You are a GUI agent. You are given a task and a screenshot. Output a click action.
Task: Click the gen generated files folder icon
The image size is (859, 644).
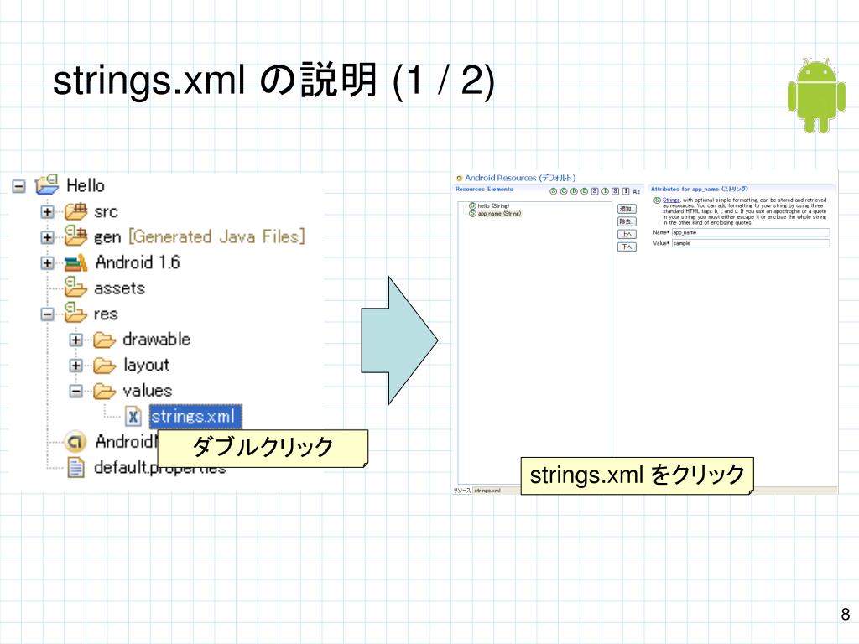pyautogui.click(x=75, y=236)
